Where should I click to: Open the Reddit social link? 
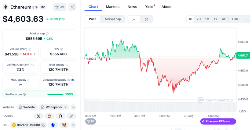pos(49,116)
